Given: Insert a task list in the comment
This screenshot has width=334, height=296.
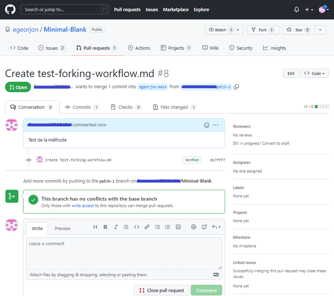Looking at the screenshot, I should (x=178, y=227).
